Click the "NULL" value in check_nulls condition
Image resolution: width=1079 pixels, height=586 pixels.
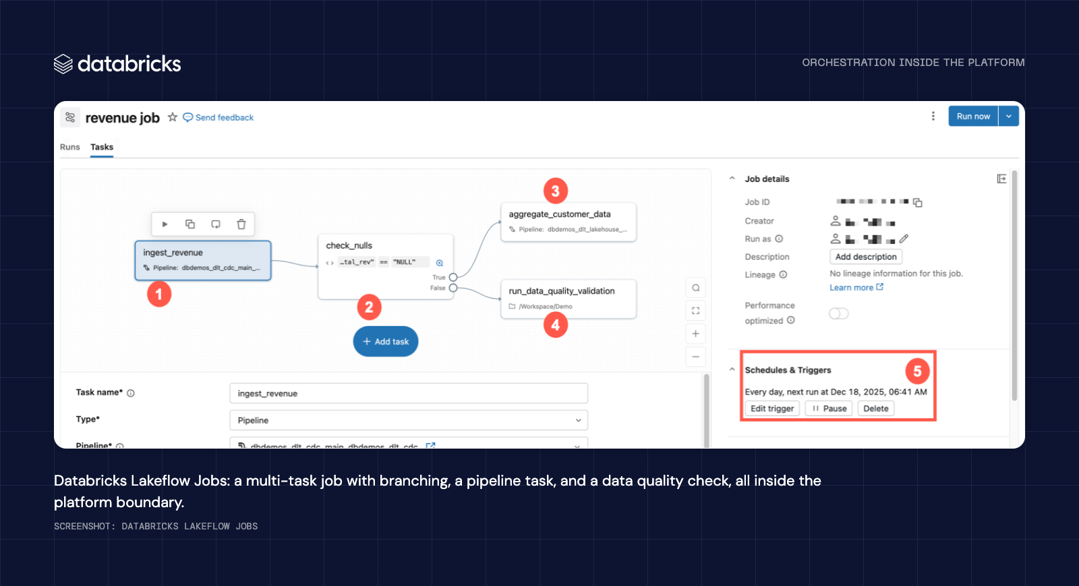[405, 262]
